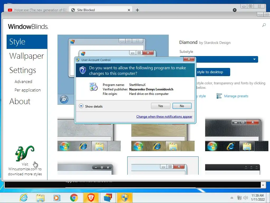The width and height of the screenshot is (270, 203).
Task: Open Per application settings sub-item
Action: tap(27, 90)
